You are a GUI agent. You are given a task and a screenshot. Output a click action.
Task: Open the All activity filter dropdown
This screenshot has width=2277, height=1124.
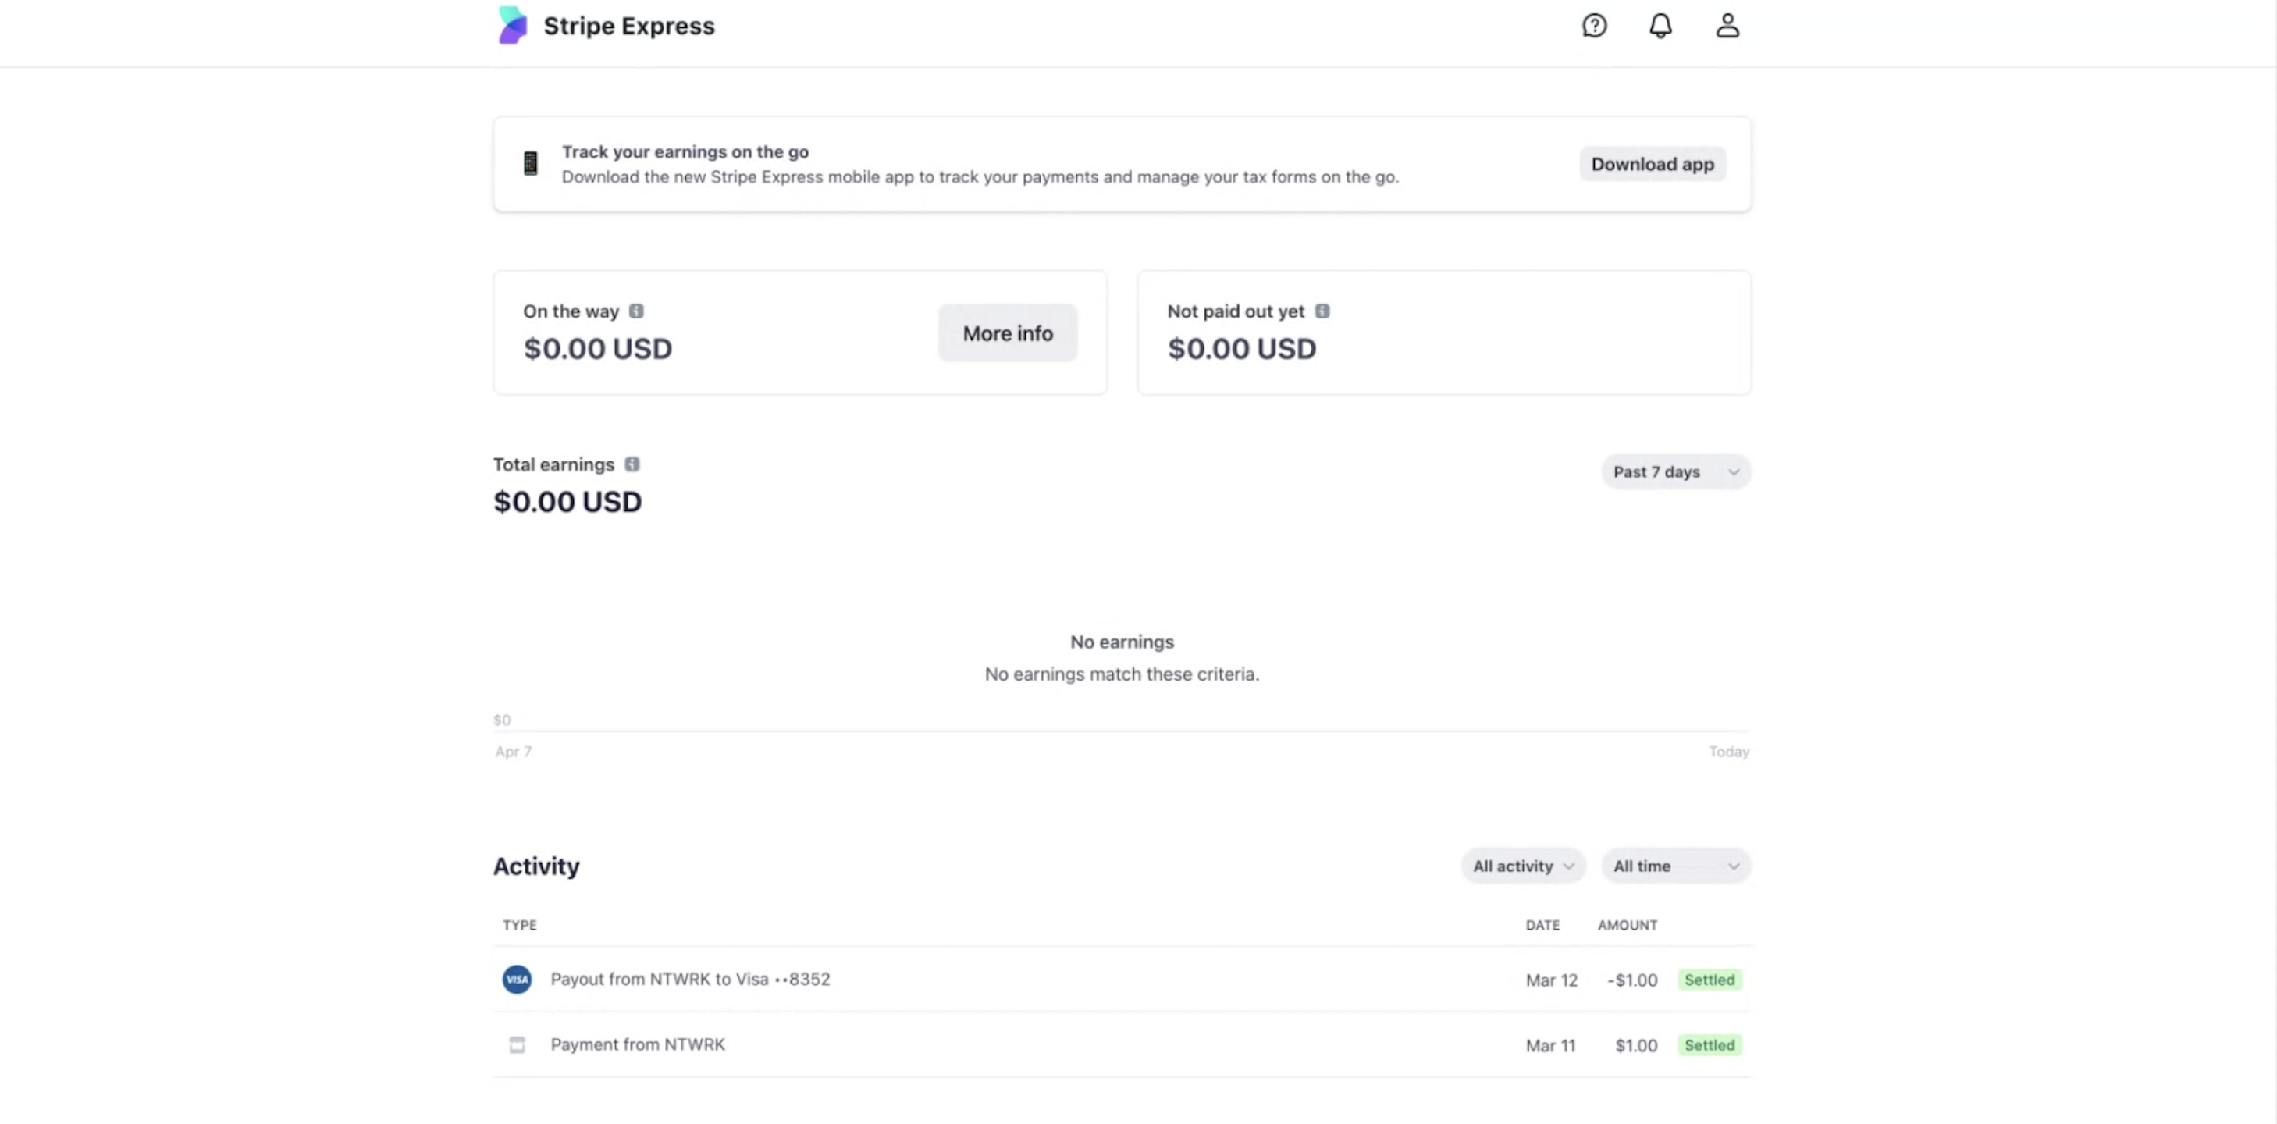pyautogui.click(x=1523, y=866)
